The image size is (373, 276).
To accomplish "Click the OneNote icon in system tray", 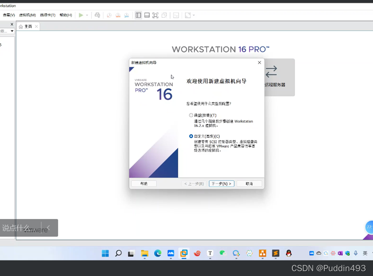I will click(340, 253).
